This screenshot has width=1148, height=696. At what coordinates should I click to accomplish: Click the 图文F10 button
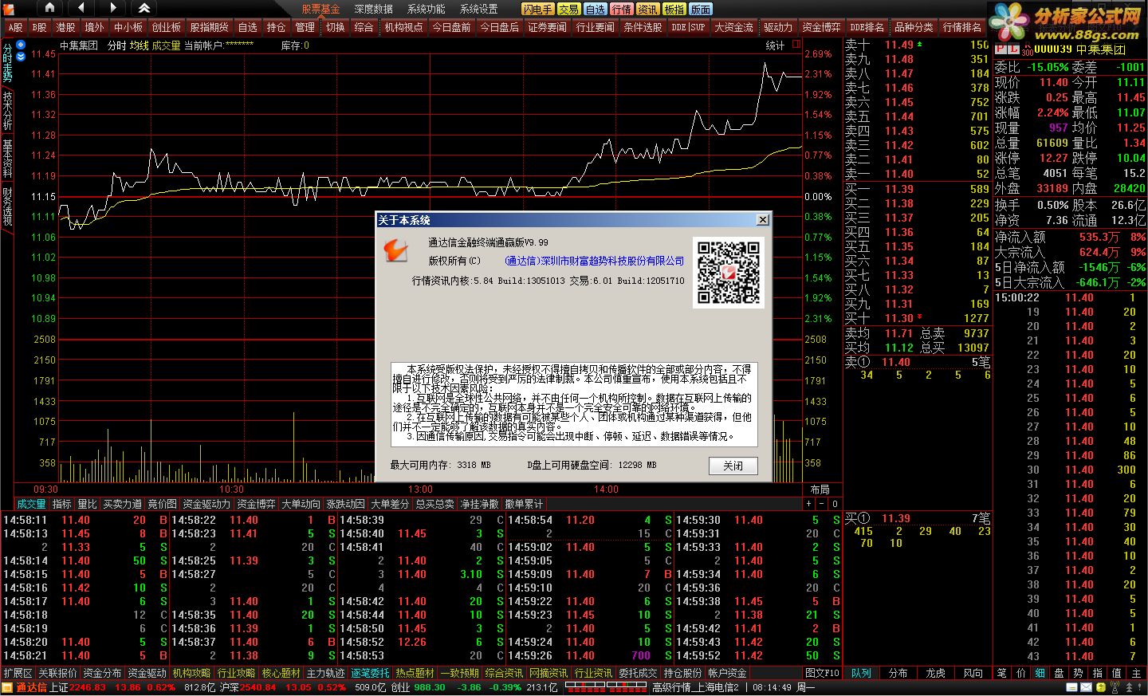tap(822, 673)
